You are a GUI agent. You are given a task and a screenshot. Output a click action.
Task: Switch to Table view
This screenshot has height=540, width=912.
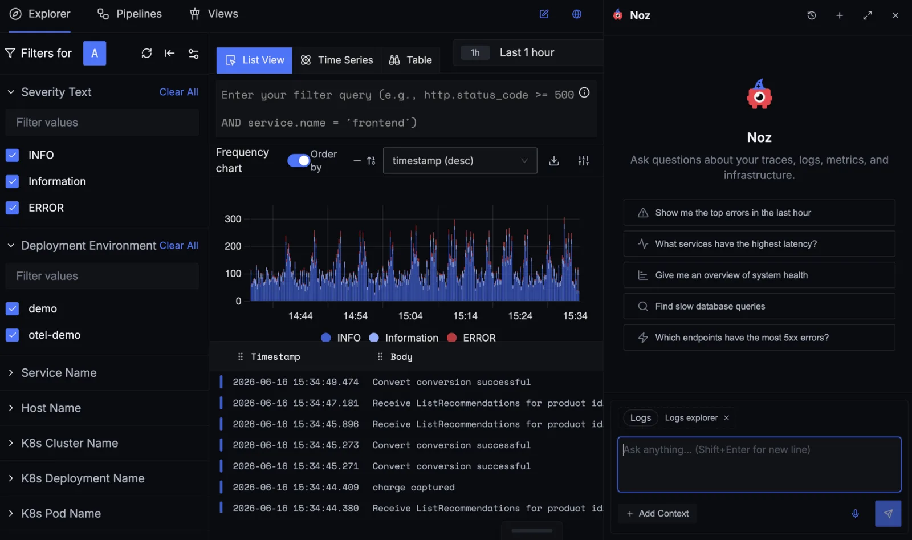(410, 60)
